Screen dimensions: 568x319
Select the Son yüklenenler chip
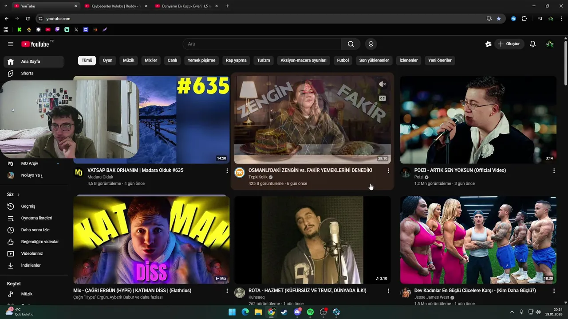coord(374,60)
